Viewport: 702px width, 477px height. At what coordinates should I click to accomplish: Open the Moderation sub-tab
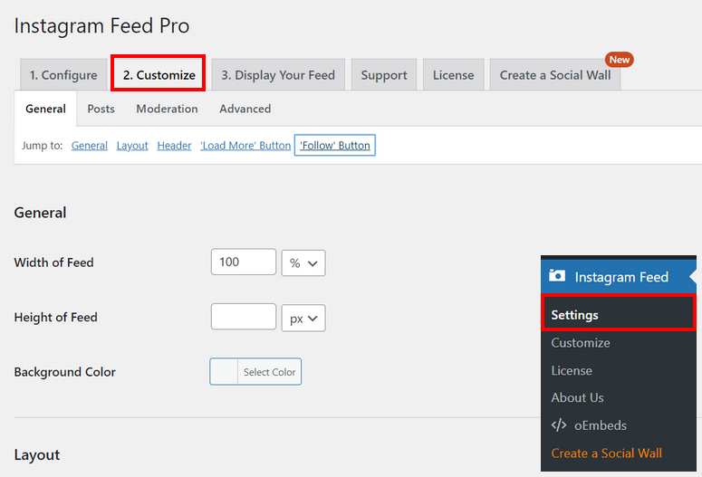pyautogui.click(x=167, y=109)
